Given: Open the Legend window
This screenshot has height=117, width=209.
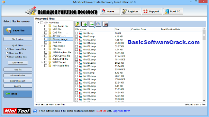Looking at the screenshot, I should pos(18,86).
